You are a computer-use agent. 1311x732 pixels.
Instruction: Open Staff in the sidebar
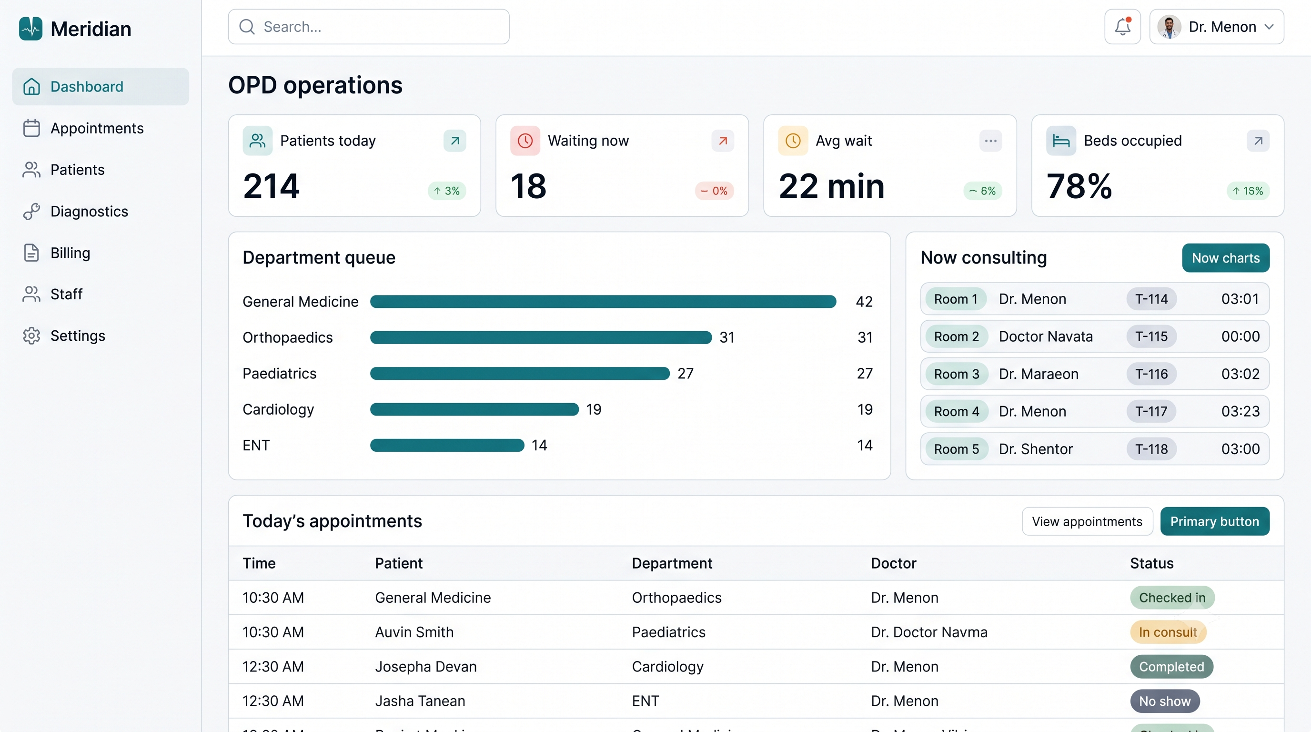[101, 294]
